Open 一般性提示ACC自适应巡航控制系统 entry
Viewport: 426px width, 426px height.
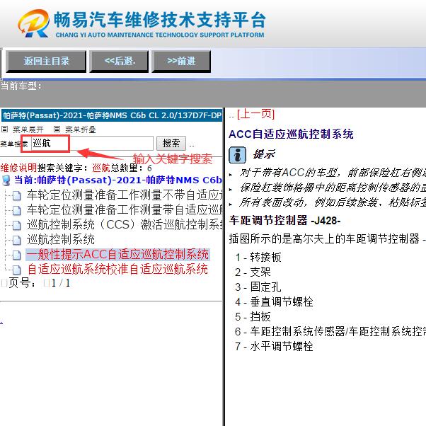(x=117, y=255)
